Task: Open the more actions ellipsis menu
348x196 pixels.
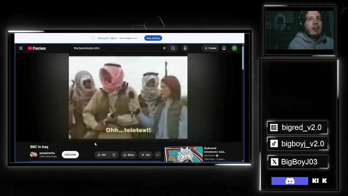Action: pyautogui.click(x=158, y=155)
